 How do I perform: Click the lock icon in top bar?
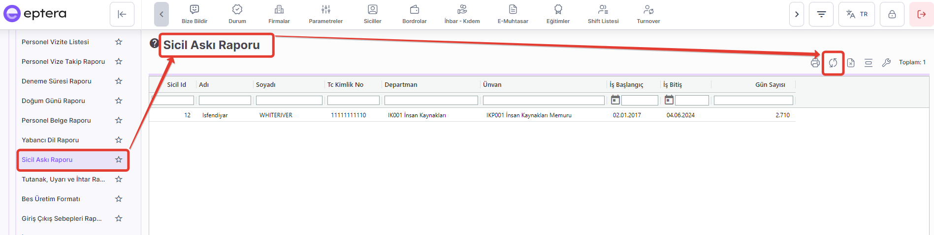point(892,14)
